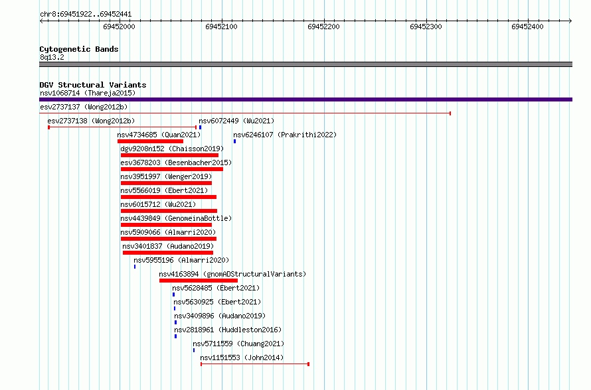Viewport: 591px width, 390px height.
Task: Click the esv2737138 (Wong2012b) label
Action: pyautogui.click(x=91, y=121)
